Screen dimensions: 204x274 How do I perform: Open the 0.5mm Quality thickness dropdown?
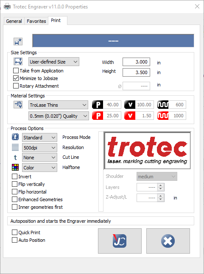59,116
